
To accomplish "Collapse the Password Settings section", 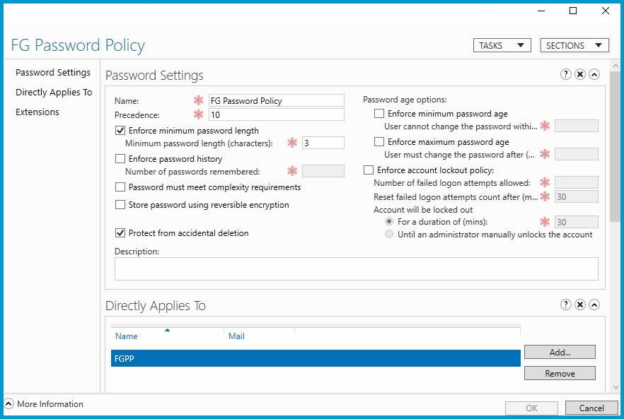I will 594,74.
